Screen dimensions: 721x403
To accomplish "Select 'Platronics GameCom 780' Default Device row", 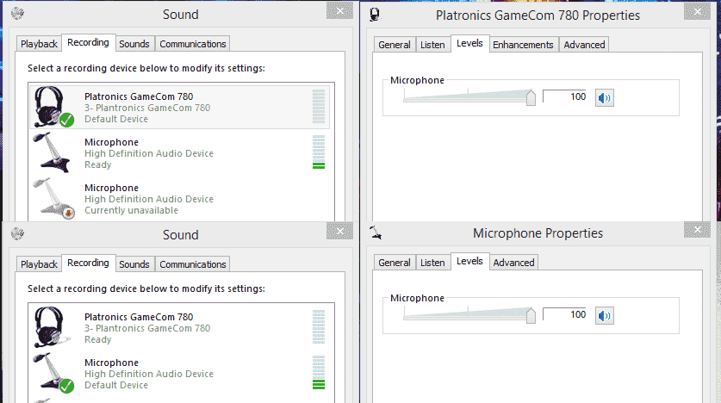I will (x=180, y=107).
